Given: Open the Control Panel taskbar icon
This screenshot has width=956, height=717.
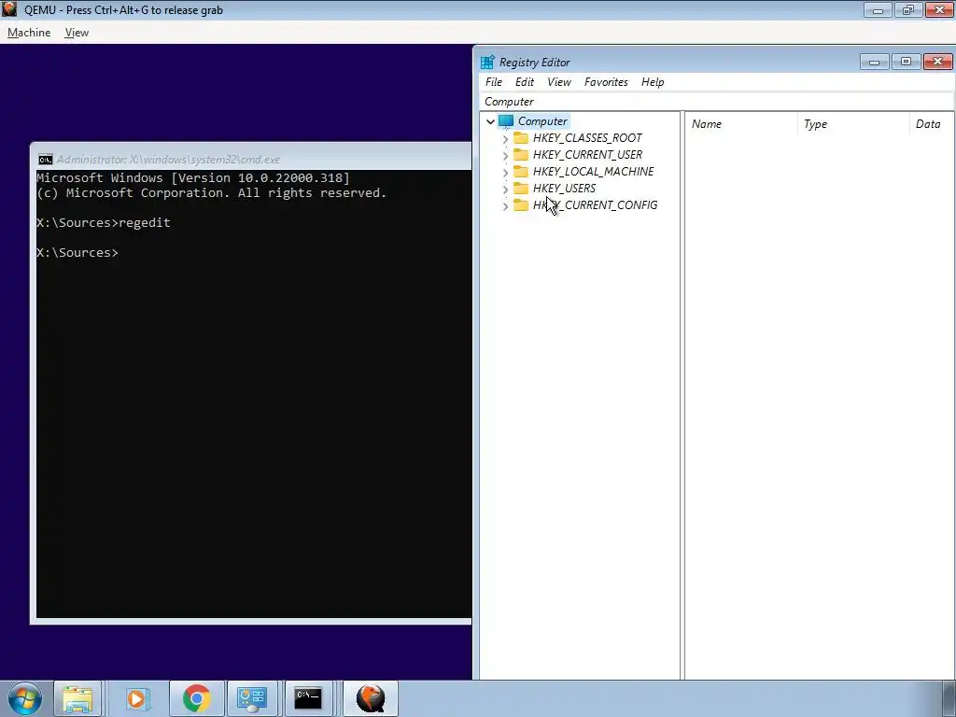Looking at the screenshot, I should click(x=252, y=698).
